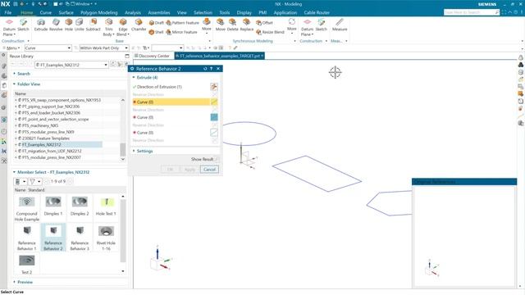
Task: Select the PT_piping_support_bar_NX2306 folder
Action: (51, 107)
